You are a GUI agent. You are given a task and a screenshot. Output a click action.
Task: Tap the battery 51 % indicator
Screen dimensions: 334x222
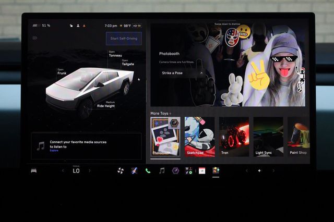click(x=41, y=26)
